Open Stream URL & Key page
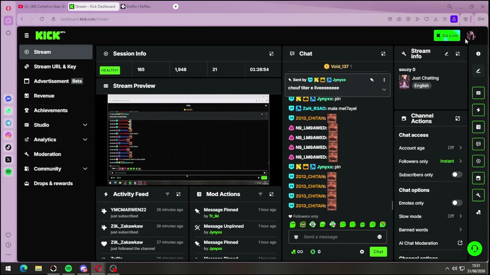Viewport: 490px width, 275px height. tap(56, 66)
